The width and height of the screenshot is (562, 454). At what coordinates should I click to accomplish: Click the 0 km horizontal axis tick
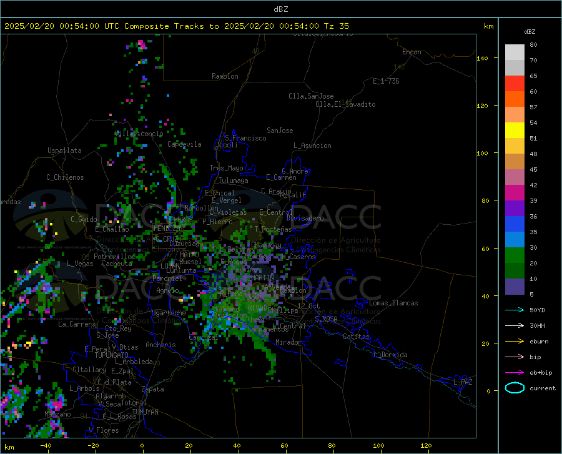tap(142, 446)
